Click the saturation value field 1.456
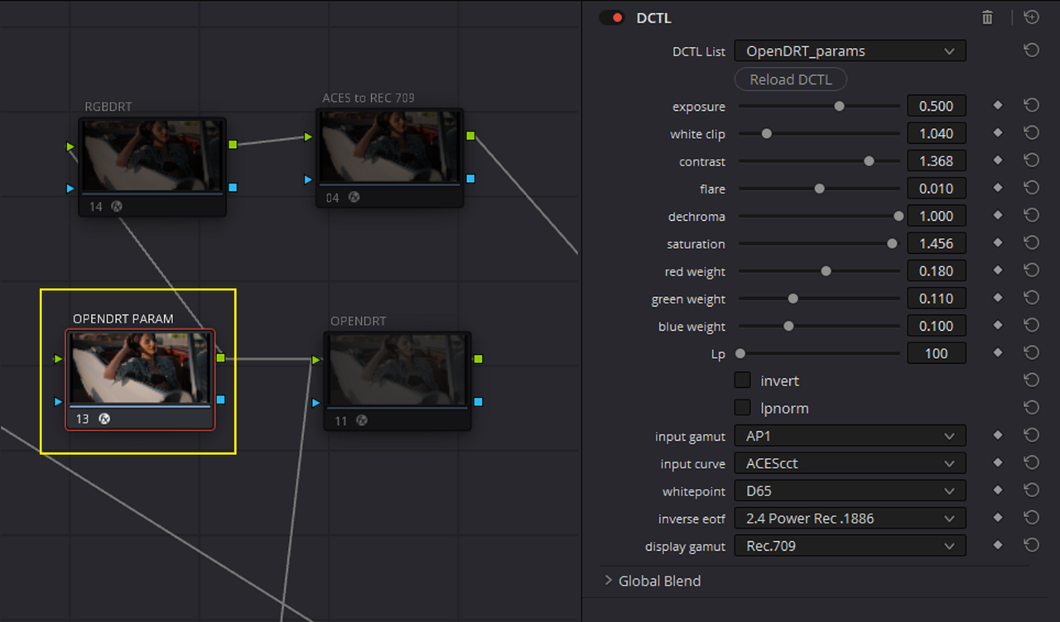Viewport: 1060px width, 622px height. tap(937, 243)
